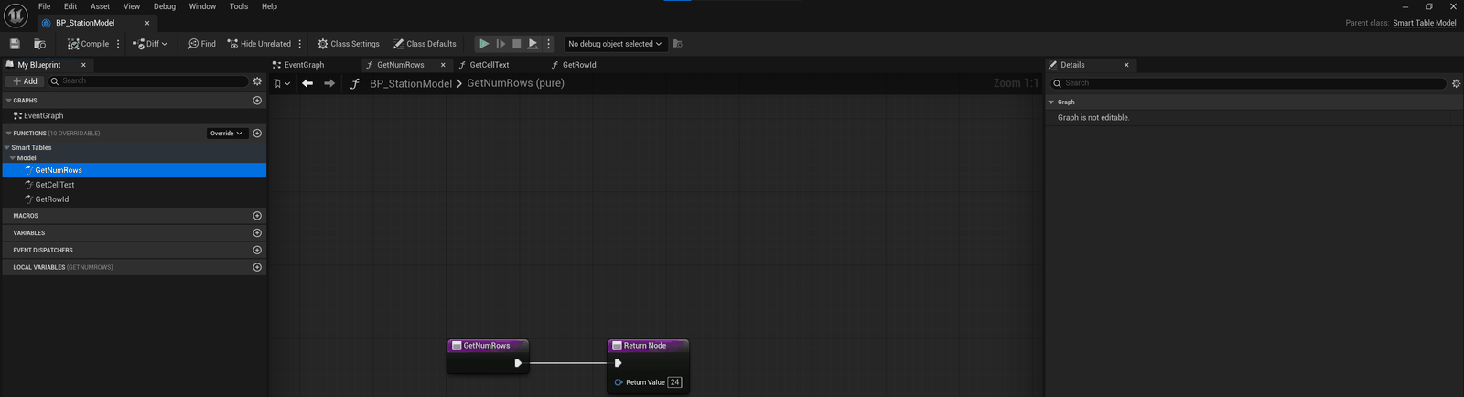Open the File menu
Image resolution: width=1464 pixels, height=397 pixels.
point(44,6)
